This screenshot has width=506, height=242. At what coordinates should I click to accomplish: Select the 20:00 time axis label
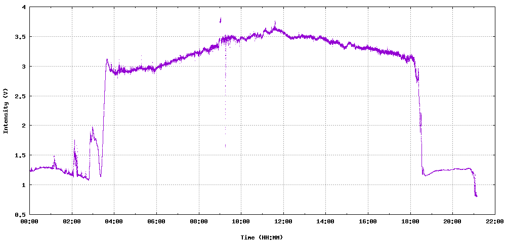[x=452, y=221]
